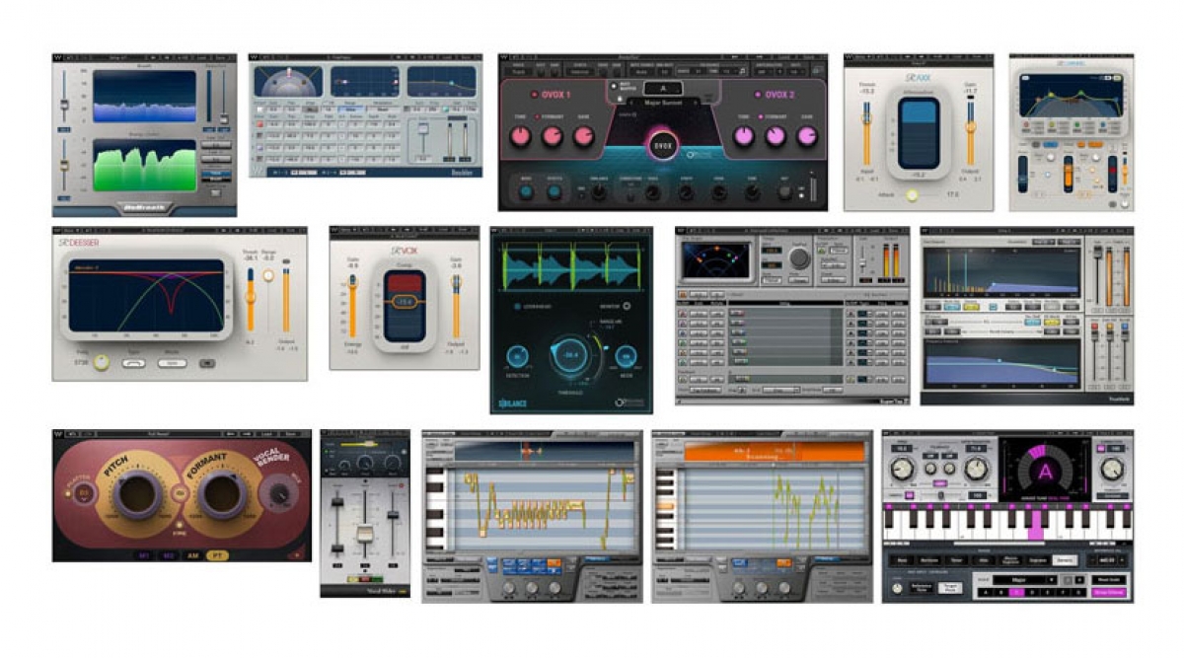Select the Alto range in Waves Tune Real-Time
This screenshot has width=1184, height=658.
coord(982,559)
